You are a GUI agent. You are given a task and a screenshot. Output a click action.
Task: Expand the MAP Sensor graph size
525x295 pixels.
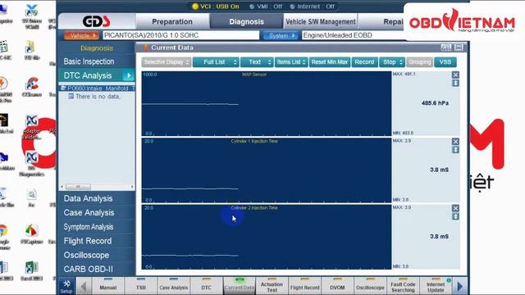click(455, 83)
